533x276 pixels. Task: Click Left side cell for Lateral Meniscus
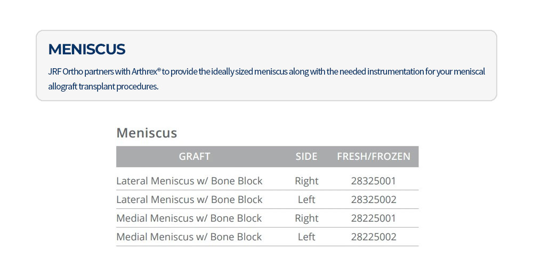pyautogui.click(x=306, y=200)
